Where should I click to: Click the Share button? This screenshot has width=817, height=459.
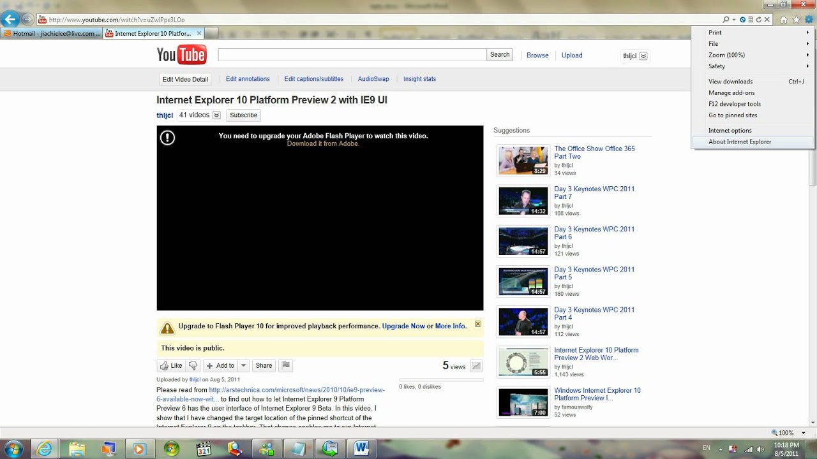click(264, 366)
